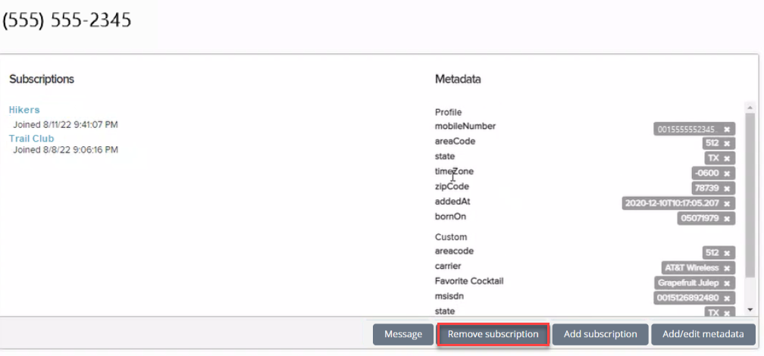Open Add/edit metadata
764x356 pixels.
point(704,334)
